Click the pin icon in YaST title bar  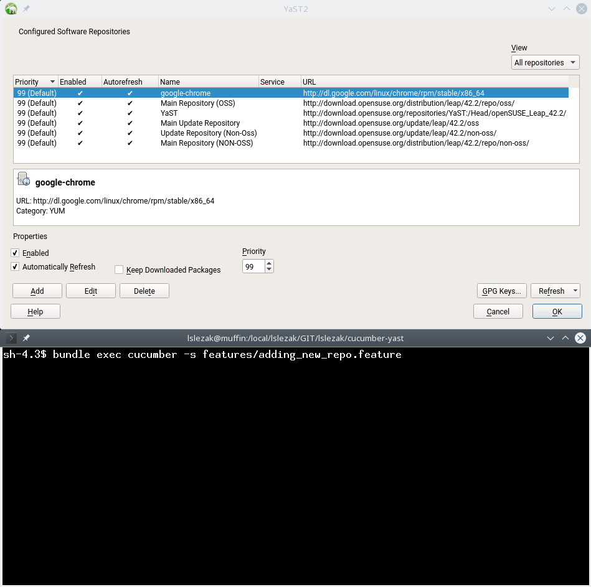pos(26,9)
